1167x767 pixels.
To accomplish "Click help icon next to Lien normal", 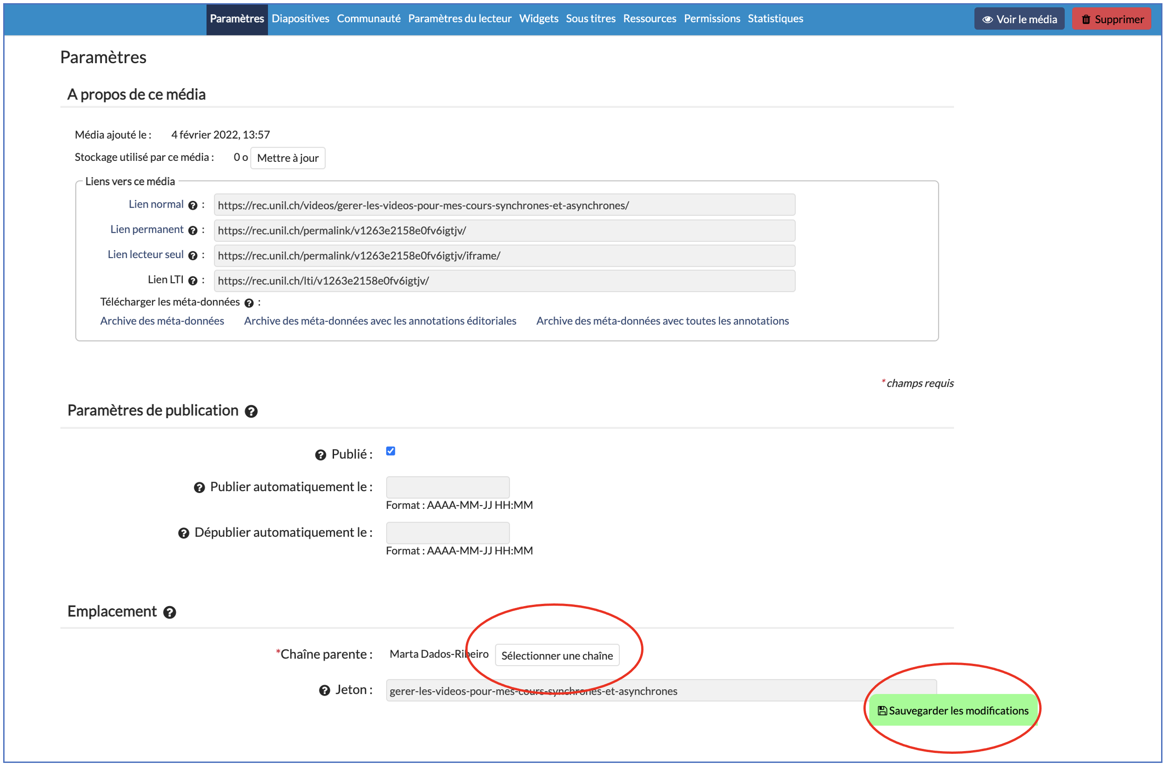I will pos(193,205).
